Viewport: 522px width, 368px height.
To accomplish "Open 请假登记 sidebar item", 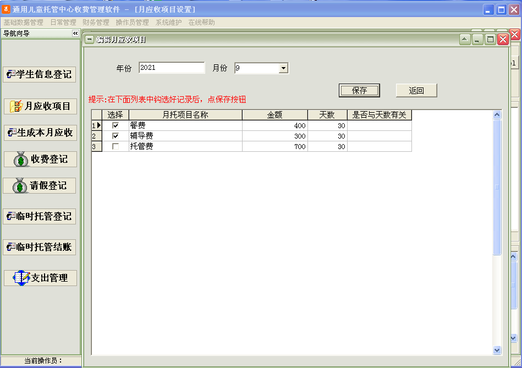I will (40, 186).
